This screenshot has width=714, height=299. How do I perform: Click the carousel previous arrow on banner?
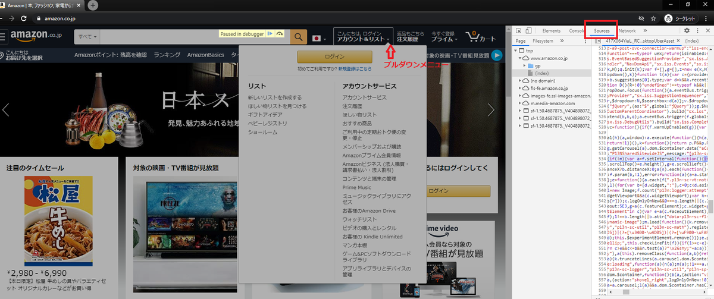pyautogui.click(x=6, y=109)
